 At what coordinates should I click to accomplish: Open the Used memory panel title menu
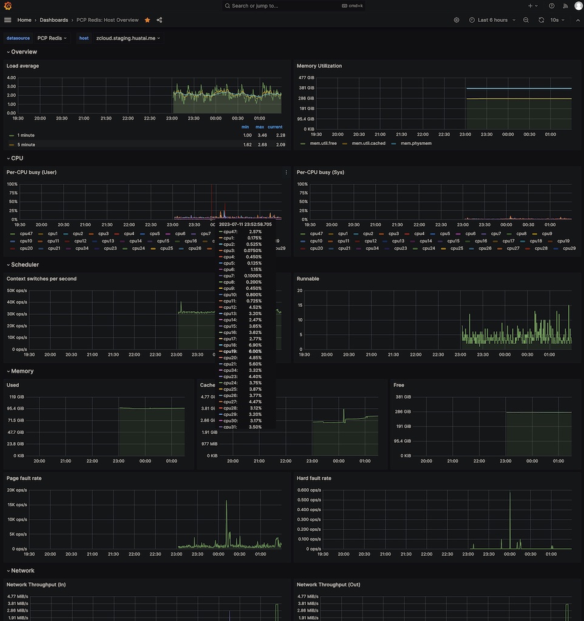point(13,385)
